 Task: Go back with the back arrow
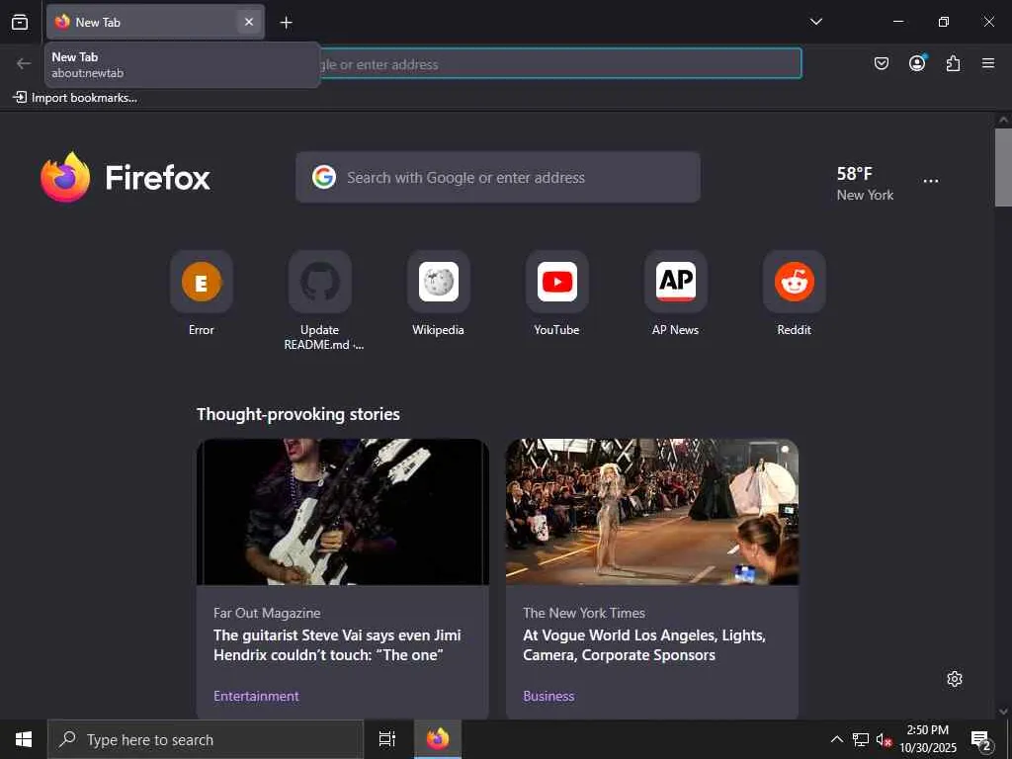24,63
